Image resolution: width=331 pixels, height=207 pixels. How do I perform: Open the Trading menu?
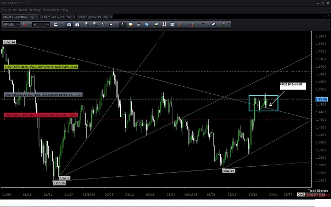click(x=35, y=10)
